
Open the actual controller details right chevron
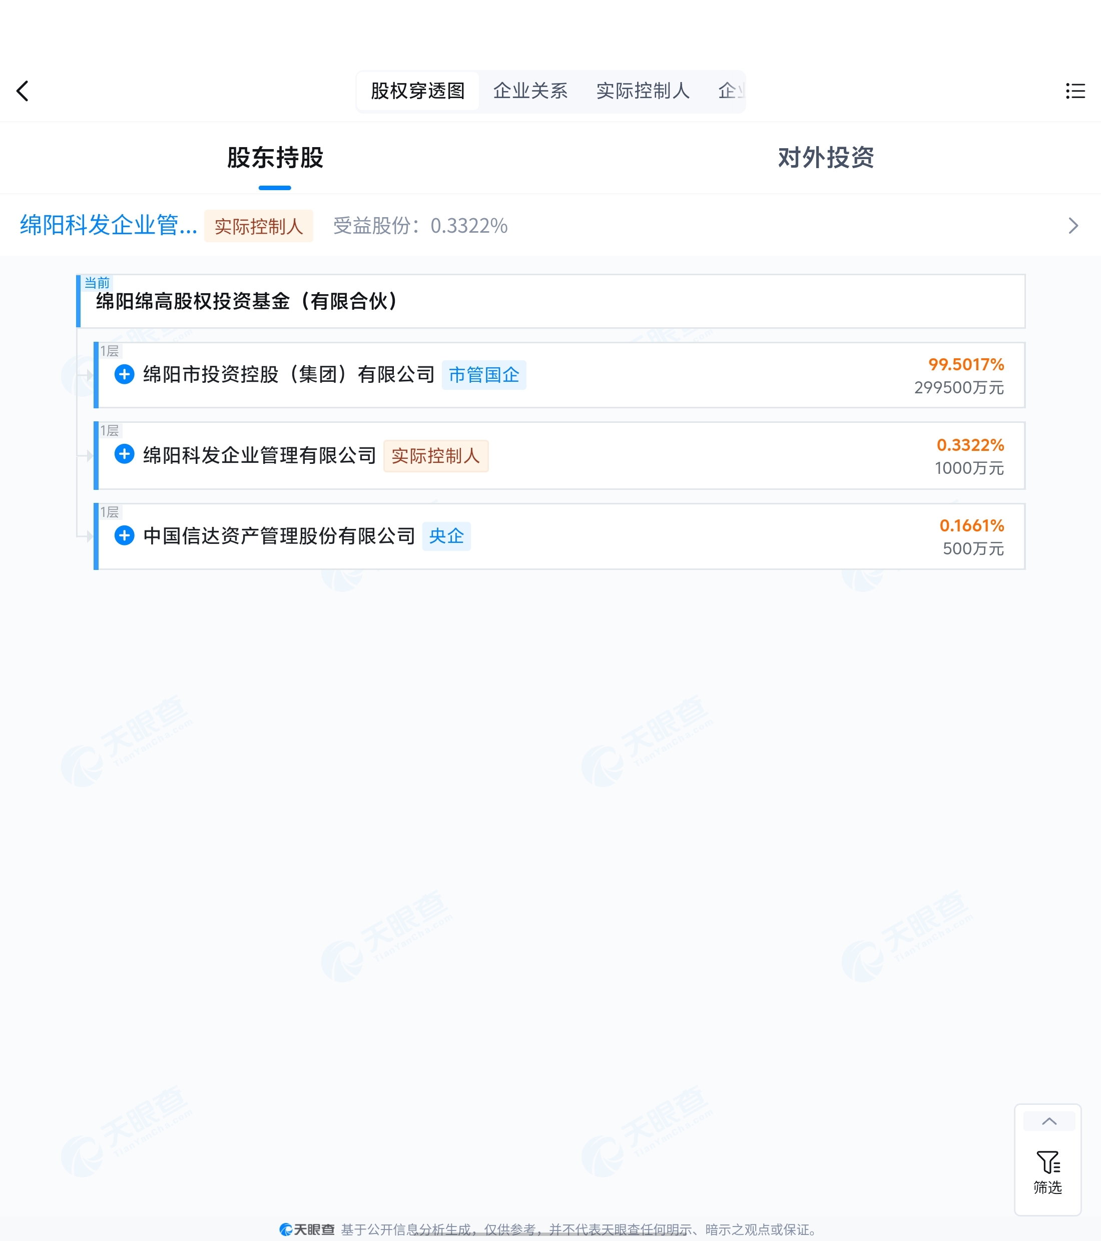click(1073, 226)
